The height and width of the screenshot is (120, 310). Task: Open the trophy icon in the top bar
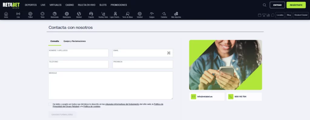pos(264,15)
